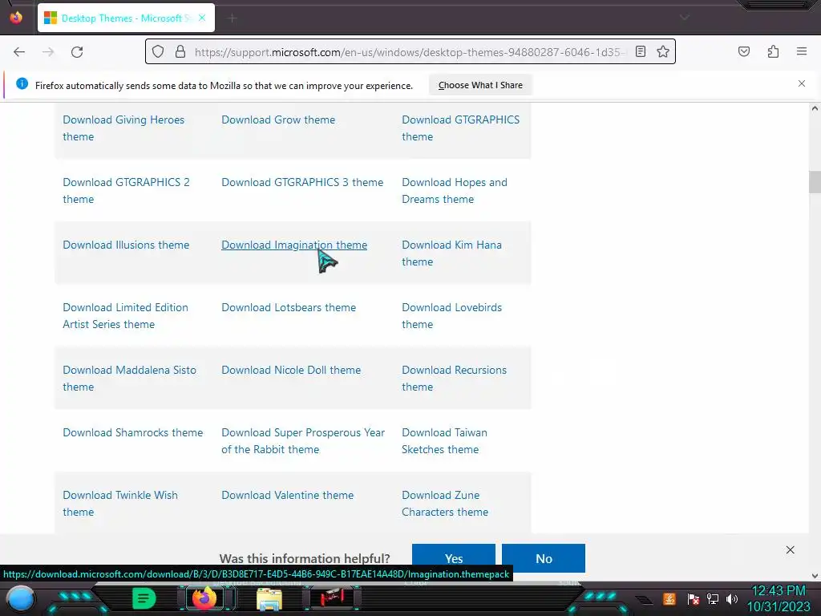
Task: Open volume speaker tray icon
Action: click(x=732, y=598)
